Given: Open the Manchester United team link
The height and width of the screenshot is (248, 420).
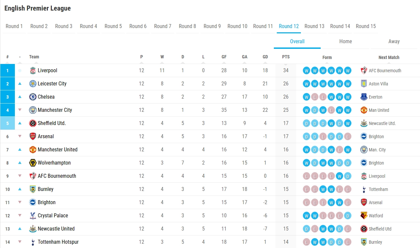Looking at the screenshot, I should click(x=58, y=150).
